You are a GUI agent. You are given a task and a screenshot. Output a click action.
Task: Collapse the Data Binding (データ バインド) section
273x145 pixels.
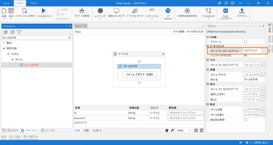(x=207, y=46)
